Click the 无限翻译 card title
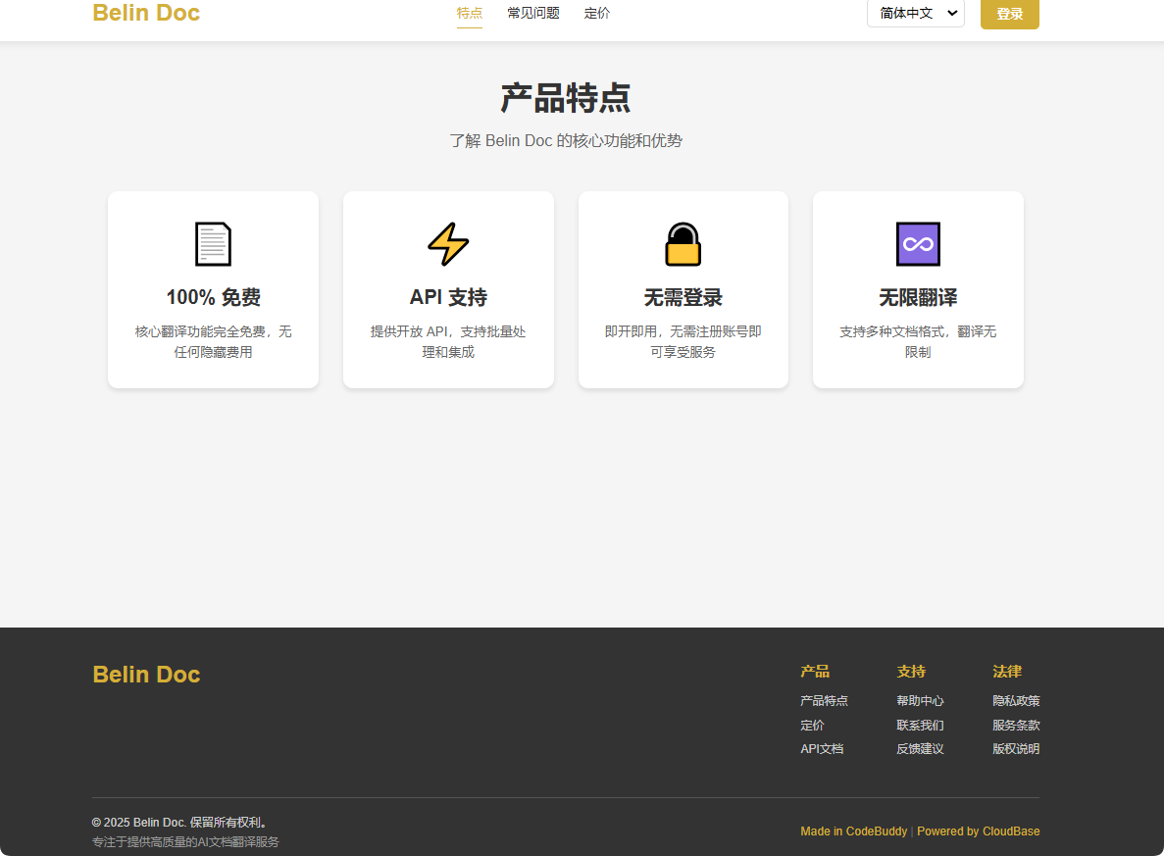 (918, 297)
